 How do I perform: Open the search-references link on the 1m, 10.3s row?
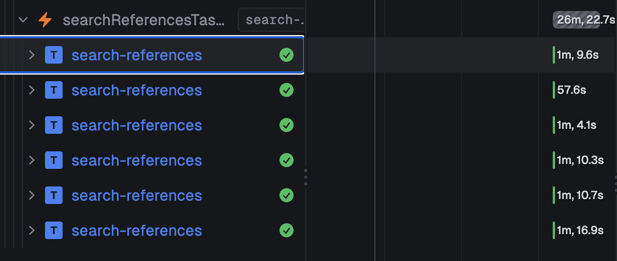point(137,160)
